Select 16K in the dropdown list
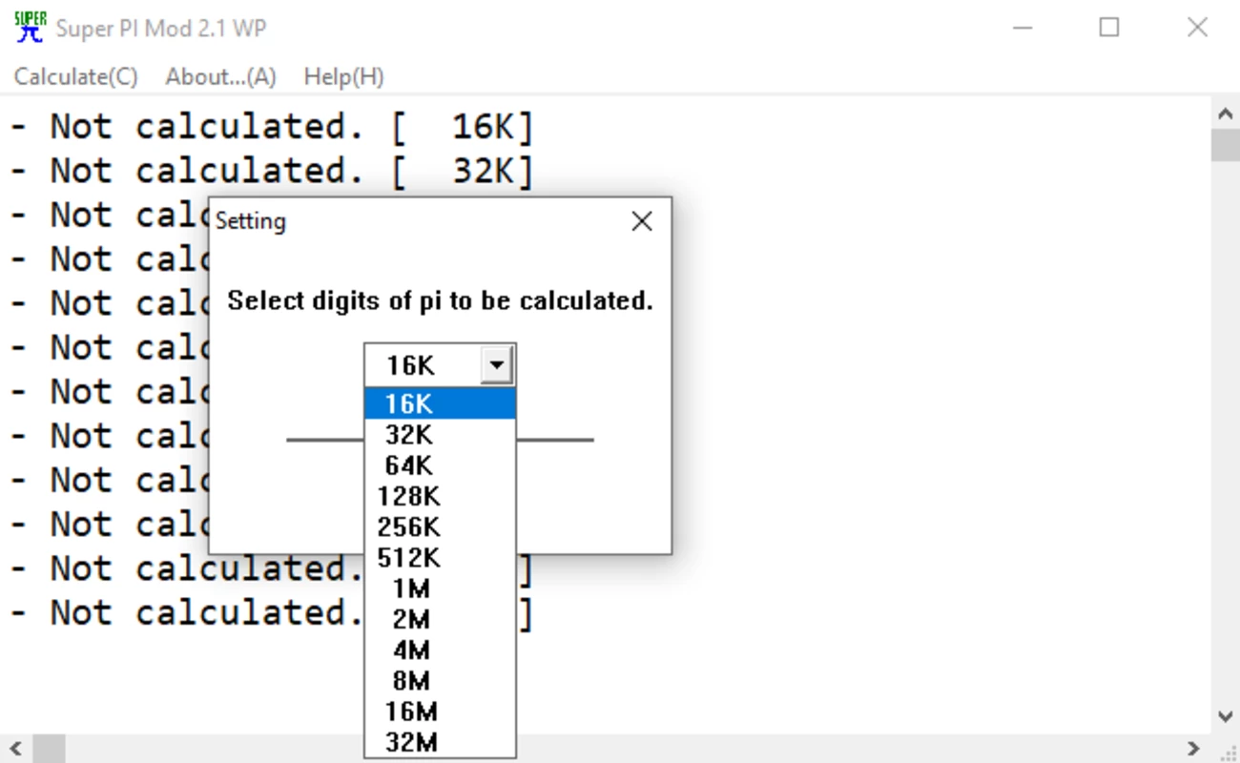This screenshot has height=763, width=1240. pyautogui.click(x=441, y=404)
